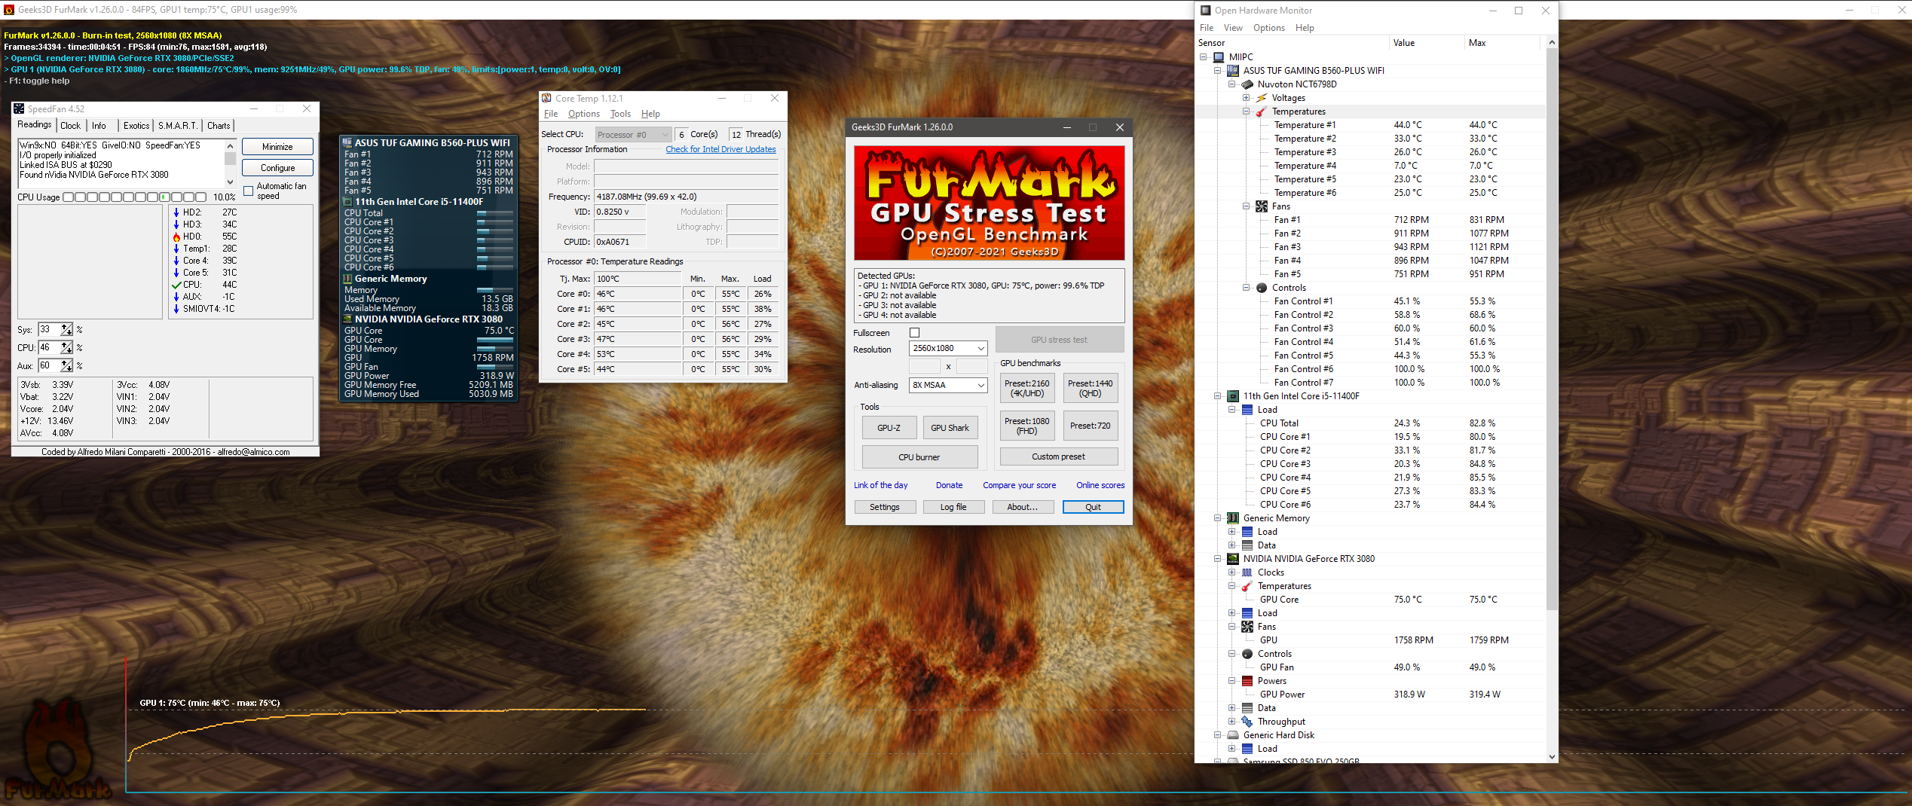
Task: Open View menu in Open Hardware Monitor
Action: click(1233, 28)
